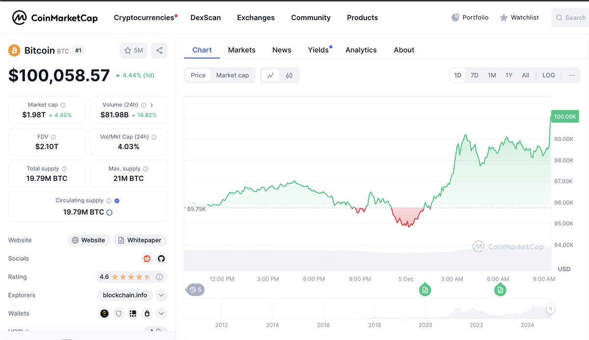Add Bitcoin to watchlist with star 5M
Image resolution: width=589 pixels, height=340 pixels.
coord(134,50)
